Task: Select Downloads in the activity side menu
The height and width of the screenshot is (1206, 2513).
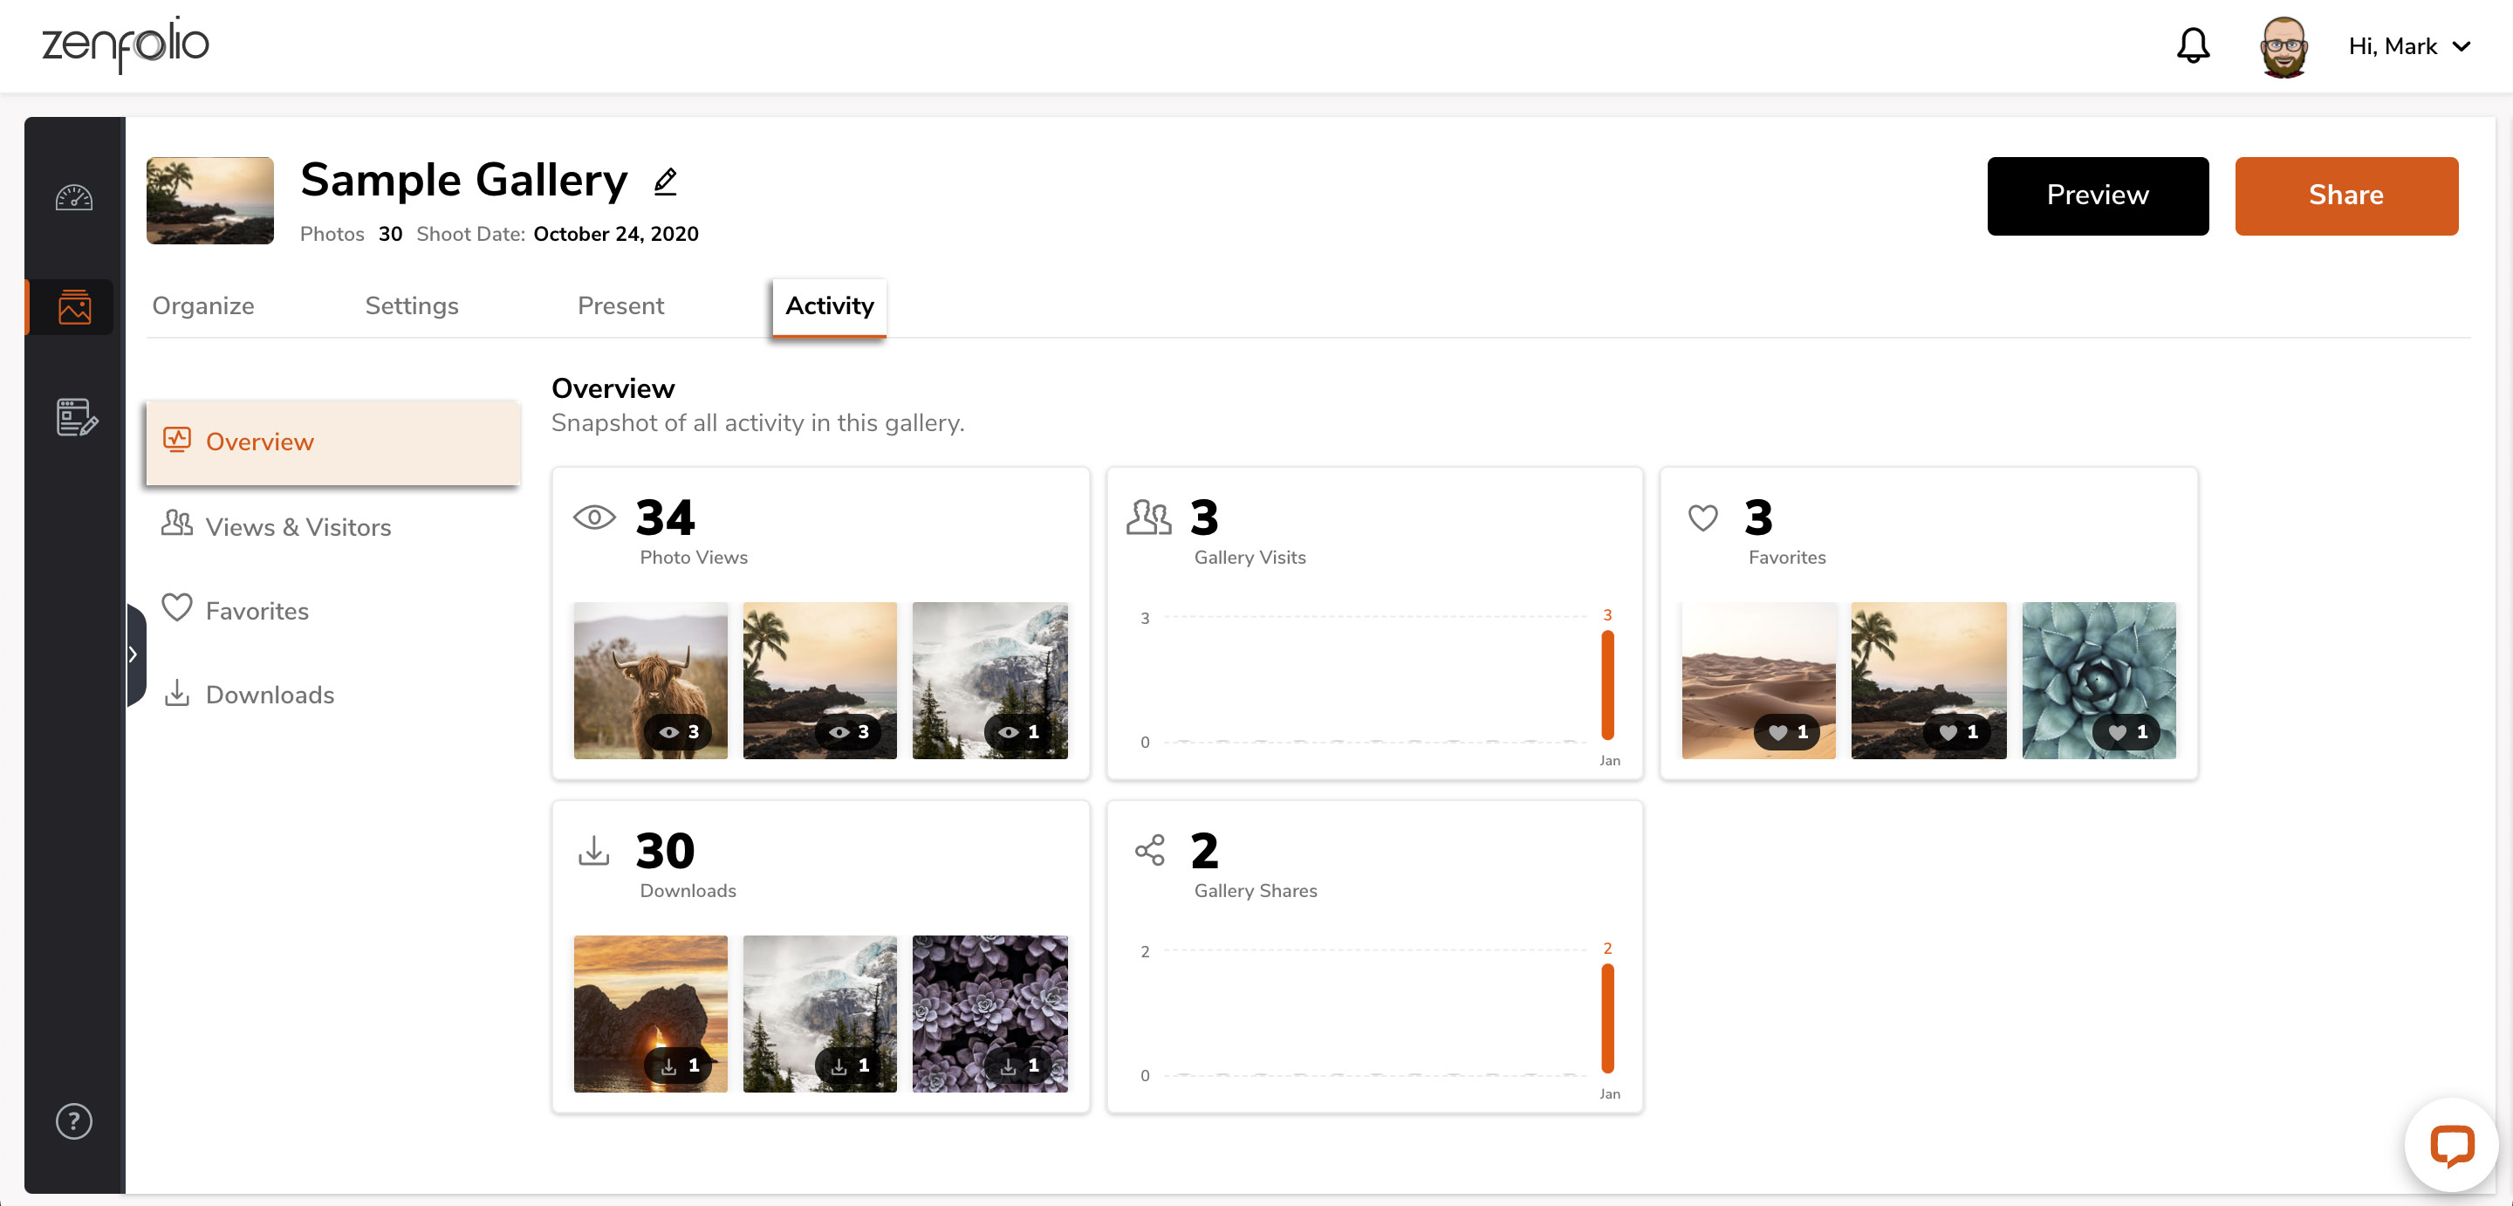Action: [x=270, y=695]
